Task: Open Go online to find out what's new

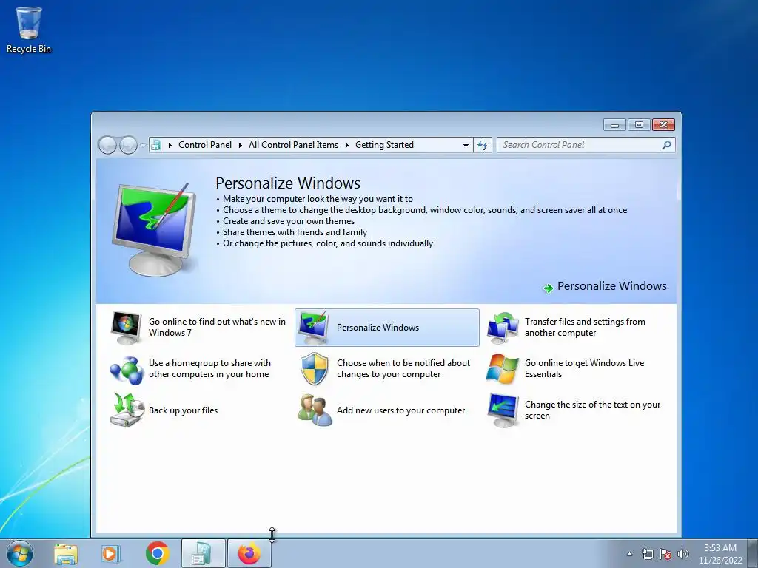Action: coord(217,327)
